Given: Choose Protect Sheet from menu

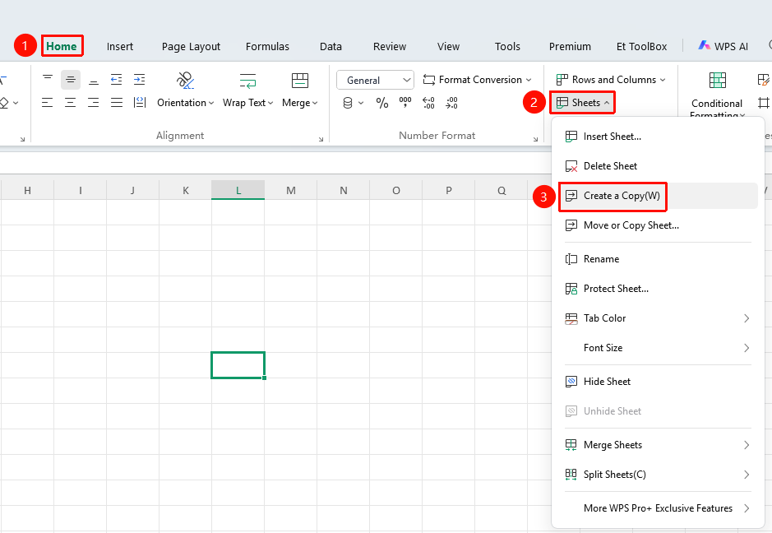Looking at the screenshot, I should tap(657, 289).
